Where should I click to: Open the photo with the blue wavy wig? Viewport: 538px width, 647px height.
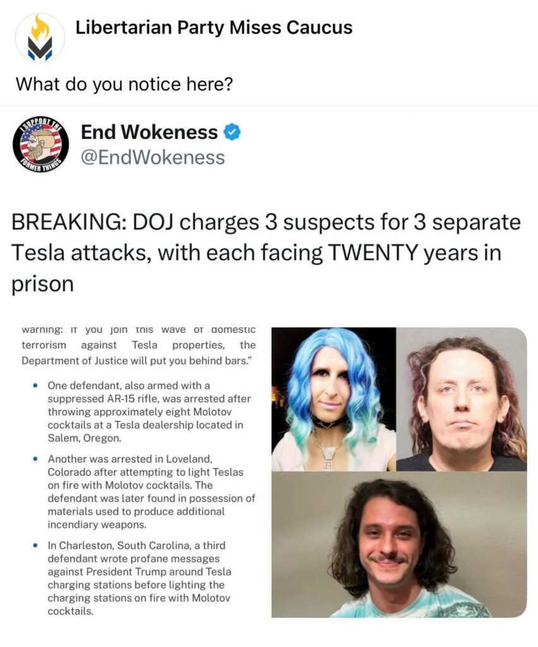[333, 399]
